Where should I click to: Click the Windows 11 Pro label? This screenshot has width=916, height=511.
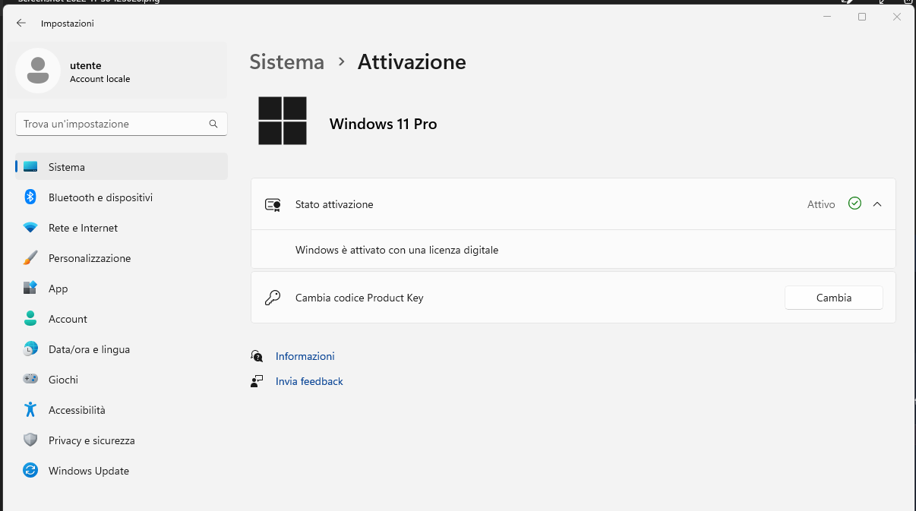pos(383,124)
